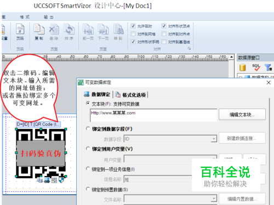Click the scroll-up arrow beside the ruler
The image size is (274, 205).
pos(231,57)
